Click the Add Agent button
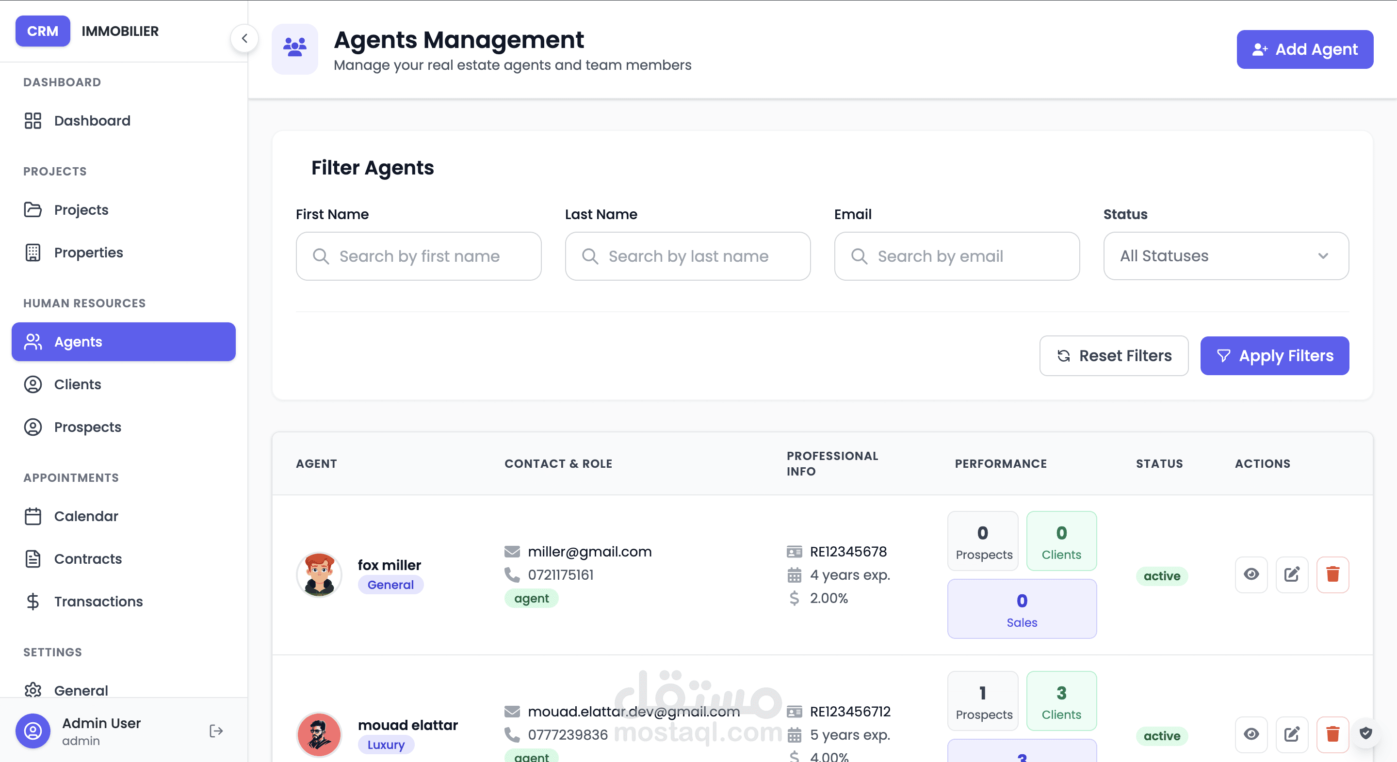 (1305, 49)
